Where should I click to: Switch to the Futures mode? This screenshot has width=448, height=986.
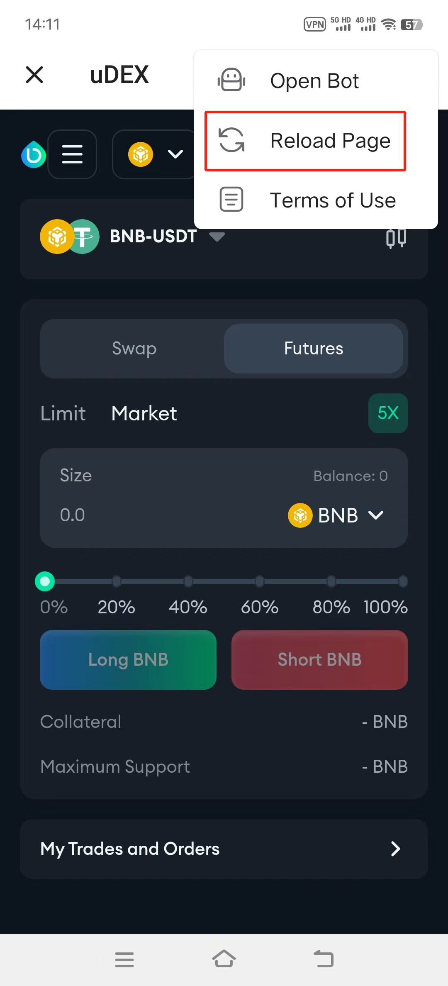pos(314,349)
